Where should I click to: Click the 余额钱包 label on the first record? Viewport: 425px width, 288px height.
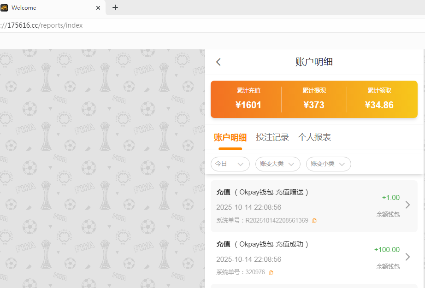click(388, 214)
